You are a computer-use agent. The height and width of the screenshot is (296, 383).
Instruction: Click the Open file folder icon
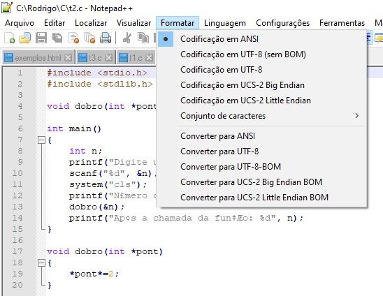25,38
